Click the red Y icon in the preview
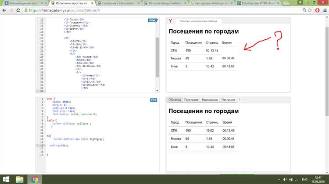Viewport: 329px width, 184px height. tap(170, 21)
